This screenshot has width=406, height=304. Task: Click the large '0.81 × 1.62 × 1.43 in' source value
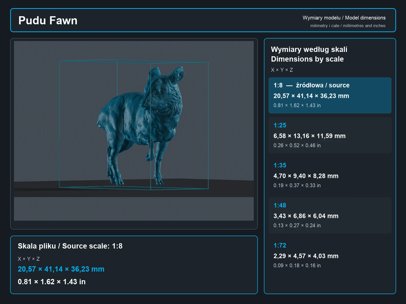point(52,282)
